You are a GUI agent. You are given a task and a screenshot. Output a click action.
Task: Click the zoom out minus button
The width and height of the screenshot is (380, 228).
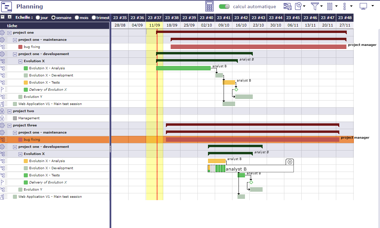tap(2, 17)
